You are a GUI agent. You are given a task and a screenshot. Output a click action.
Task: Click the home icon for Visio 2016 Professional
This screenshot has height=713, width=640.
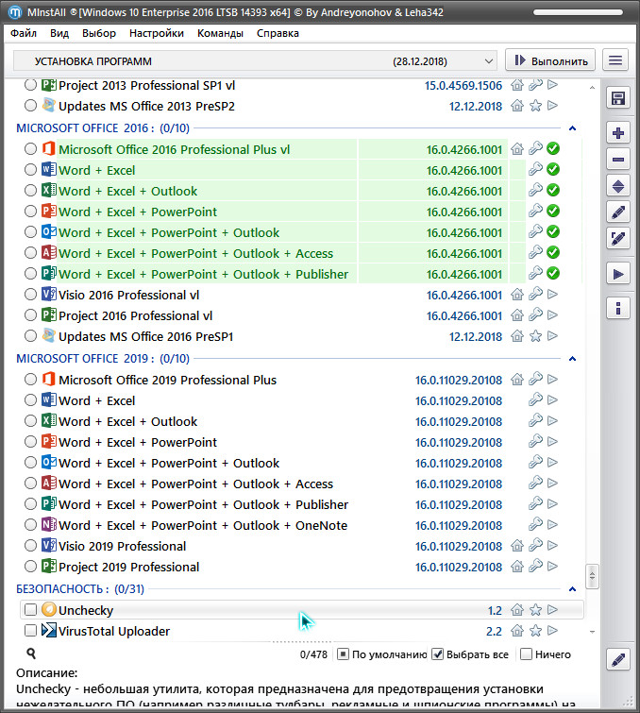coord(516,295)
